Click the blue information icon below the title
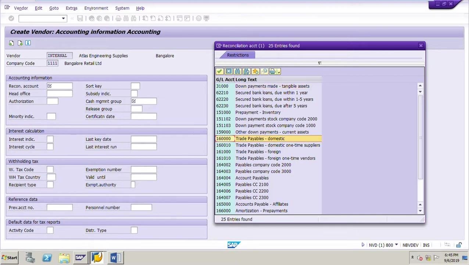Image resolution: width=469 pixels, height=265 pixels. click(28, 43)
